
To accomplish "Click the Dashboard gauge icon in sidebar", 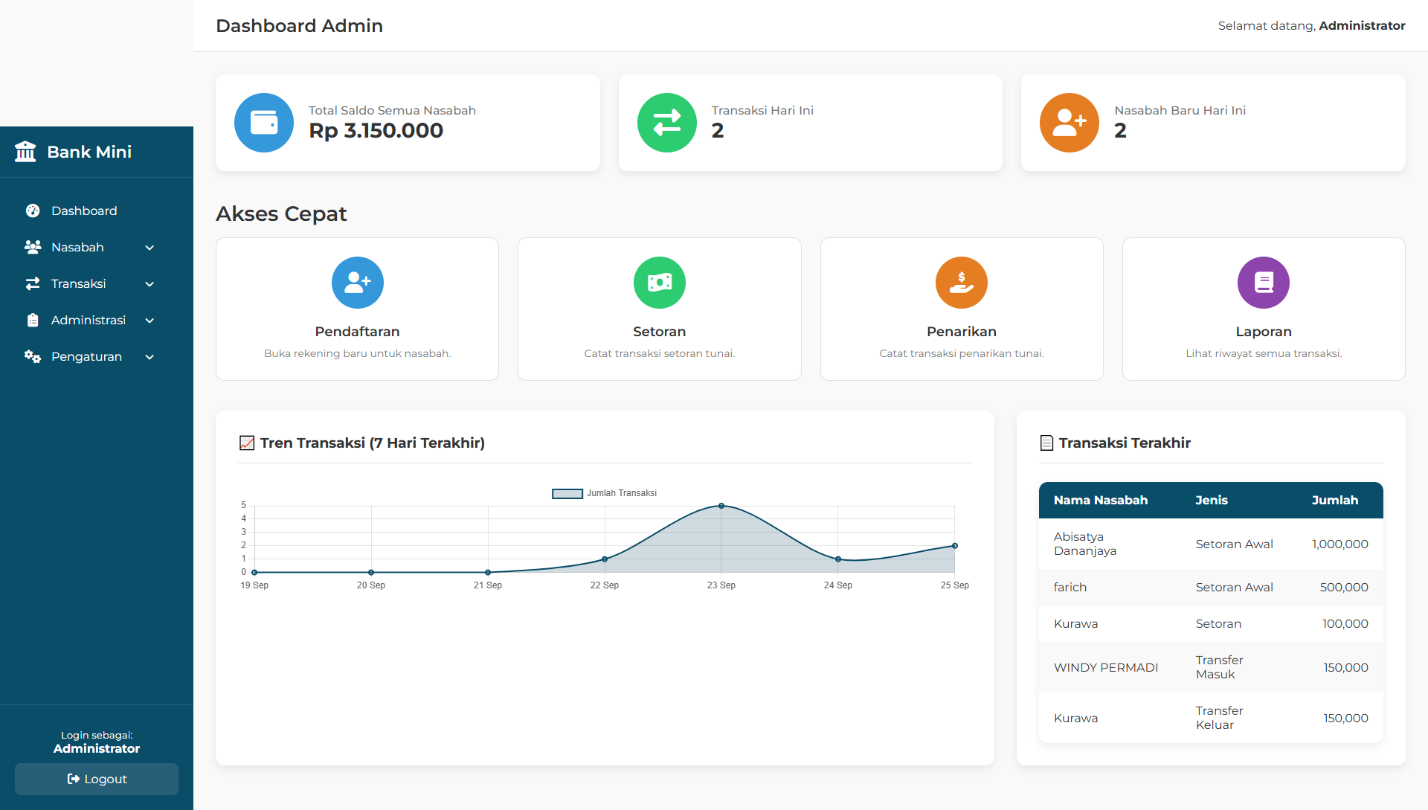I will 33,210.
